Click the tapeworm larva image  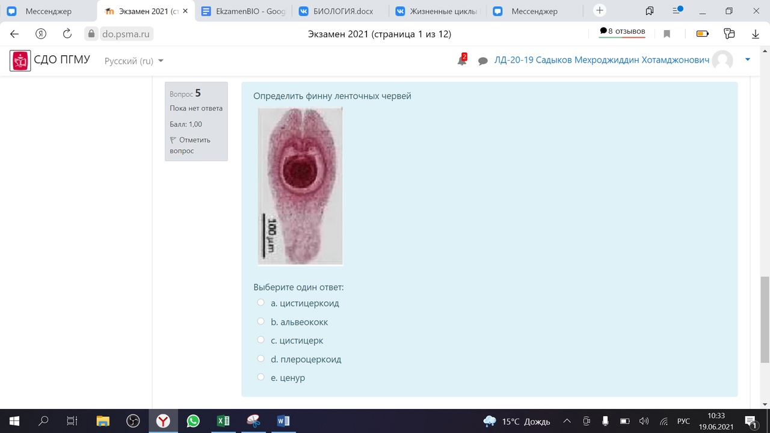click(x=300, y=186)
